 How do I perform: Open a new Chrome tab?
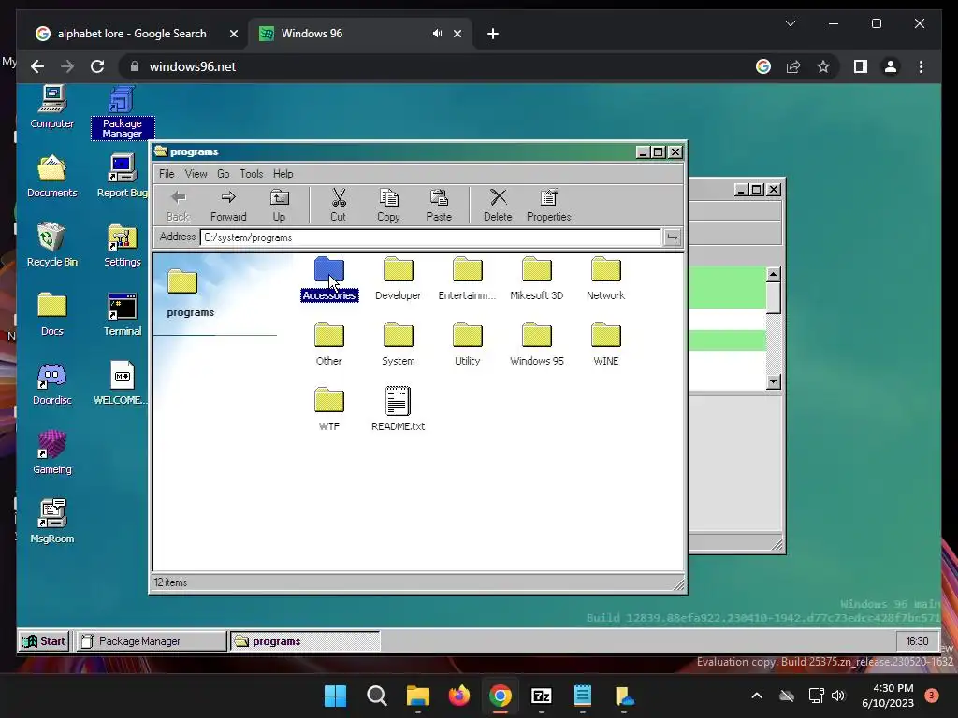pos(493,34)
